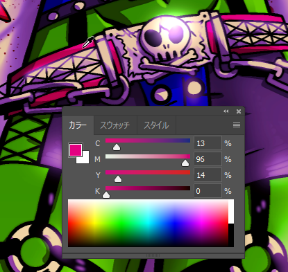This screenshot has width=288, height=272.
Task: Click the M value field showing 96
Action: click(207, 159)
